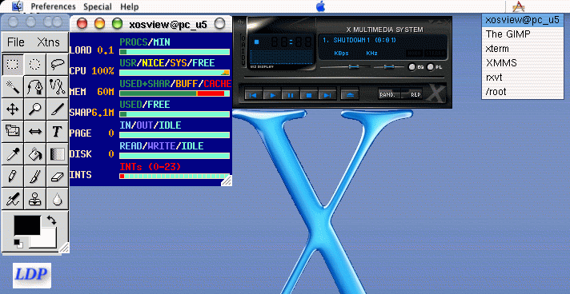Open the GIMP Xtns menu
The height and width of the screenshot is (294, 570).
48,42
